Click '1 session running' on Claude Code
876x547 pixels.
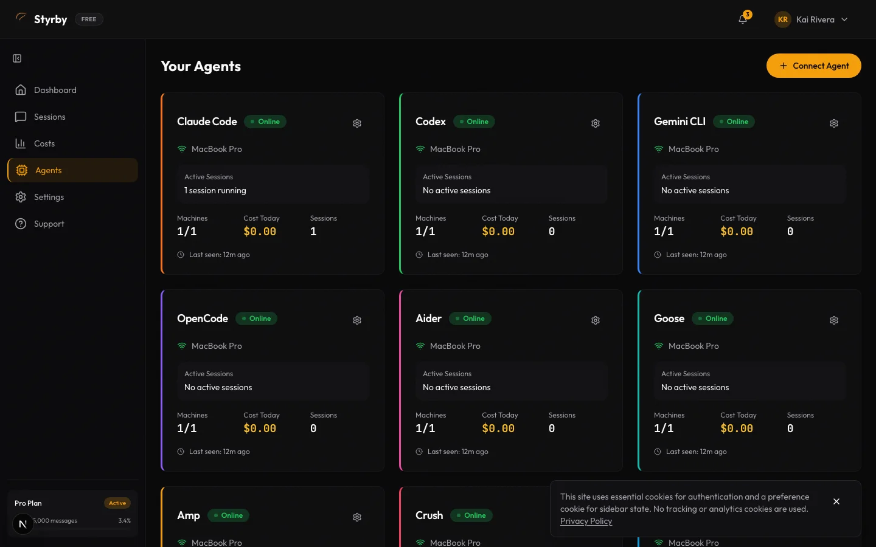[215, 191]
